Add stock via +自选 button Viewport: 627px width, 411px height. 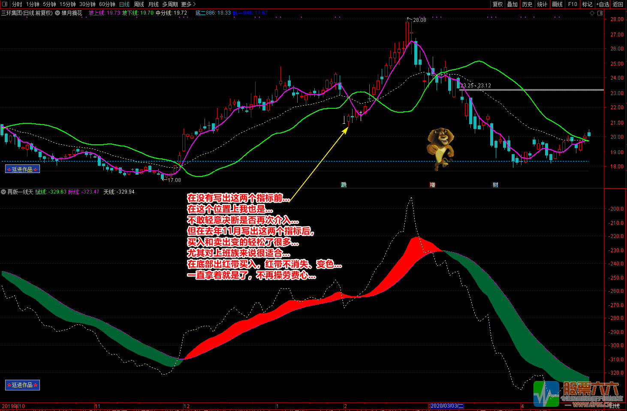(x=603, y=4)
